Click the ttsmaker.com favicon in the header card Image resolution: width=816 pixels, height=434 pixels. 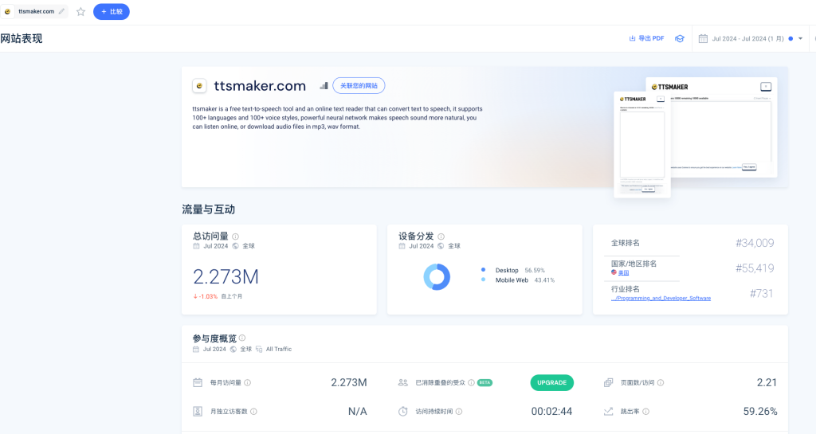point(199,86)
